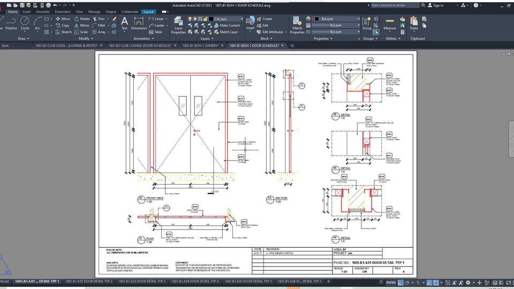Click Edit Attributes button
Image resolution: width=514 pixels, height=289 pixels.
pyautogui.click(x=270, y=32)
